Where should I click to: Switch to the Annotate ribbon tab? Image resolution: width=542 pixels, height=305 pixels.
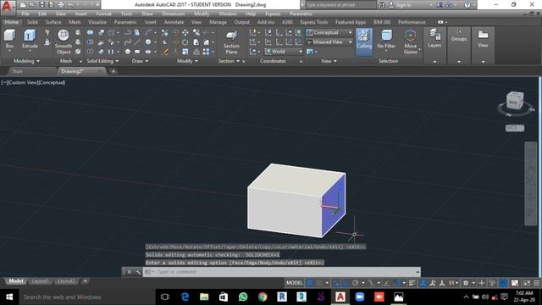coord(174,22)
